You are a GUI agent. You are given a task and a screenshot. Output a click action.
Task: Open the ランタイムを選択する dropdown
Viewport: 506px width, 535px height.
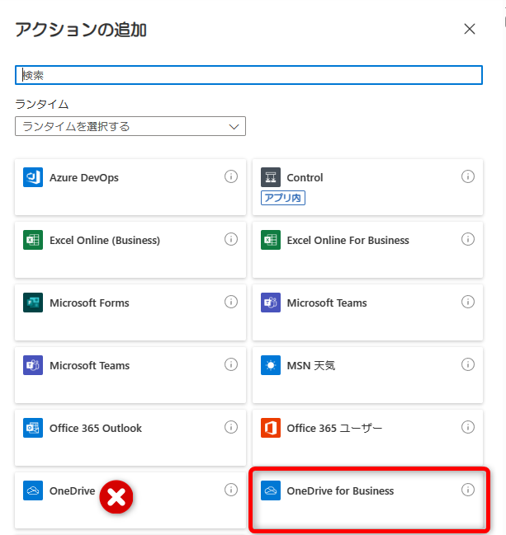130,126
